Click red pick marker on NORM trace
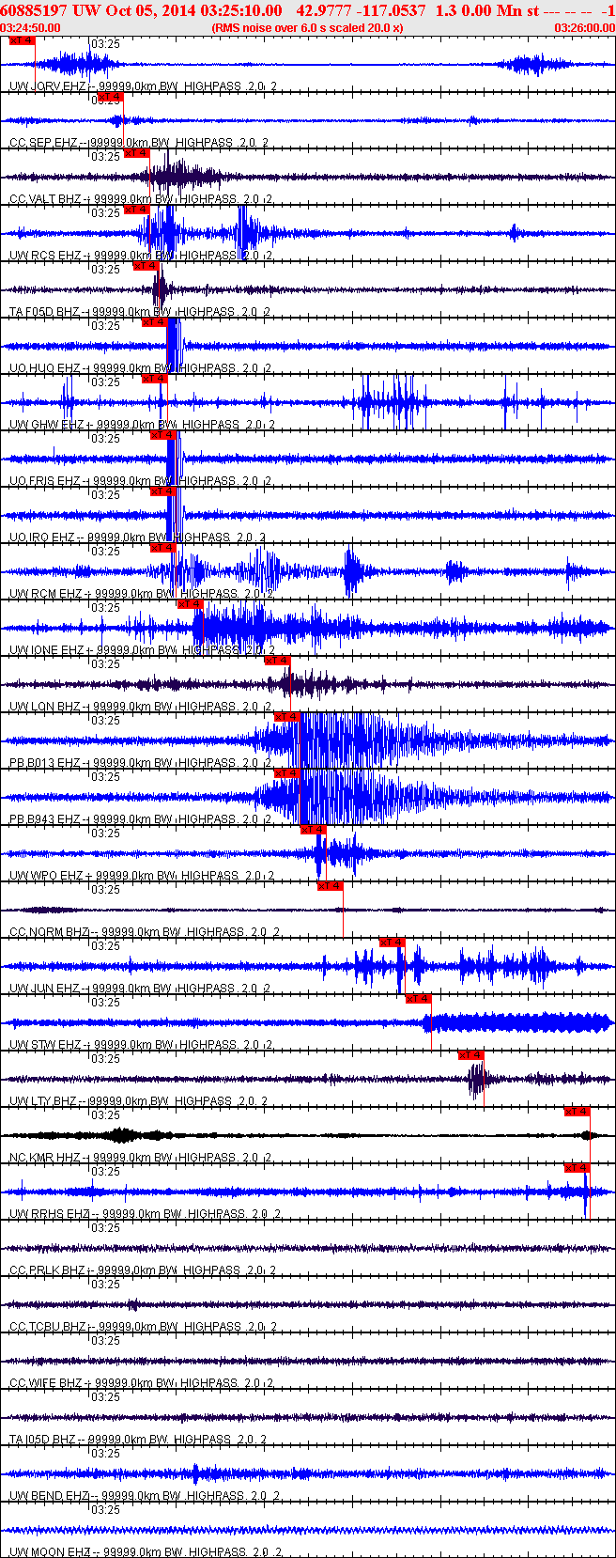Viewport: 616px width, 1558px height. (330, 886)
